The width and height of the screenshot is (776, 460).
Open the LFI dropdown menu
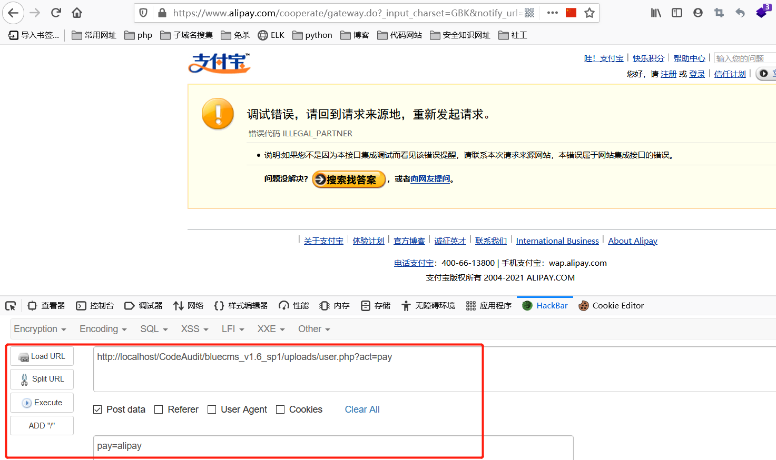(x=233, y=329)
